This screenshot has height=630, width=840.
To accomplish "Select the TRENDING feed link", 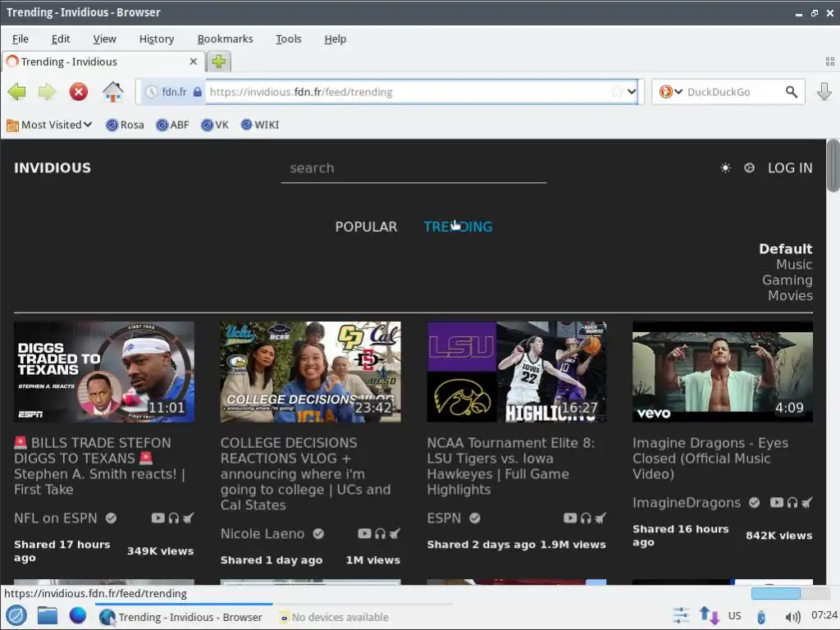I will click(458, 226).
